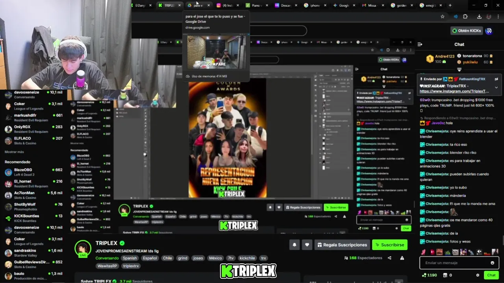Click the browser profile avatar icon

(489, 17)
